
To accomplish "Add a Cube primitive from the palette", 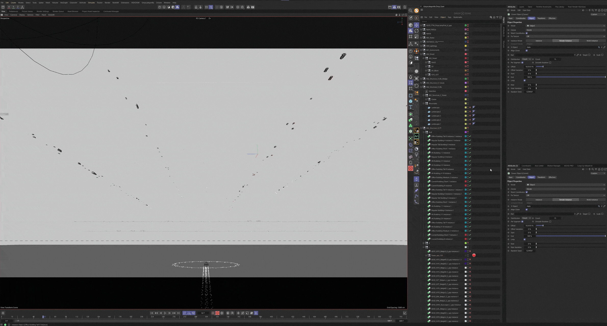I will (410, 101).
